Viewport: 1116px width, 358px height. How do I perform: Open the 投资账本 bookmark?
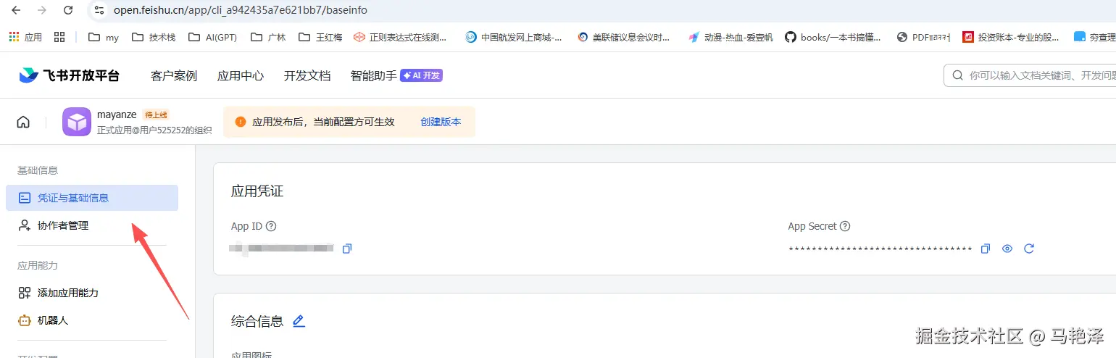[1011, 37]
